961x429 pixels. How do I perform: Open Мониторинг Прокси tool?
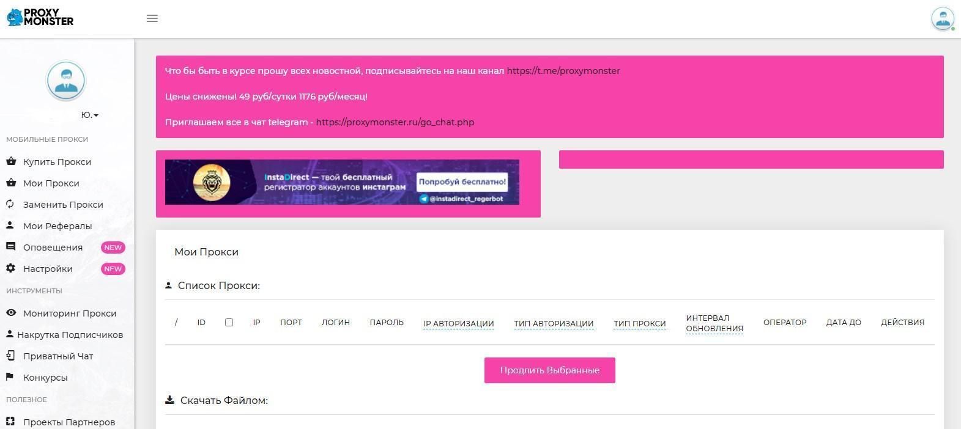(x=70, y=313)
